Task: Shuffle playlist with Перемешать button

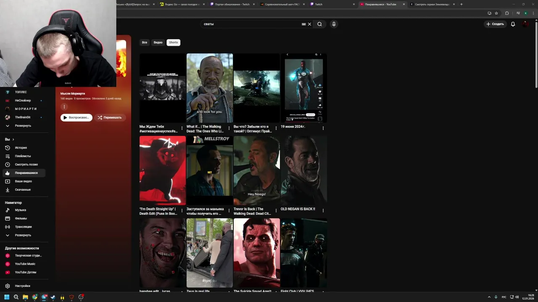Action: tap(109, 117)
